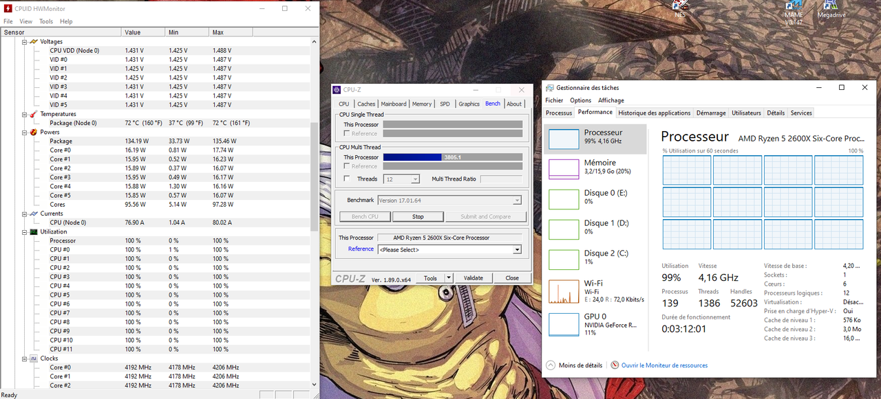
Task: Click the Utilization chip icon
Action: pyautogui.click(x=33, y=231)
